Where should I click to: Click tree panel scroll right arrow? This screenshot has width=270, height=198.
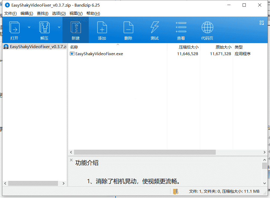click(x=63, y=183)
